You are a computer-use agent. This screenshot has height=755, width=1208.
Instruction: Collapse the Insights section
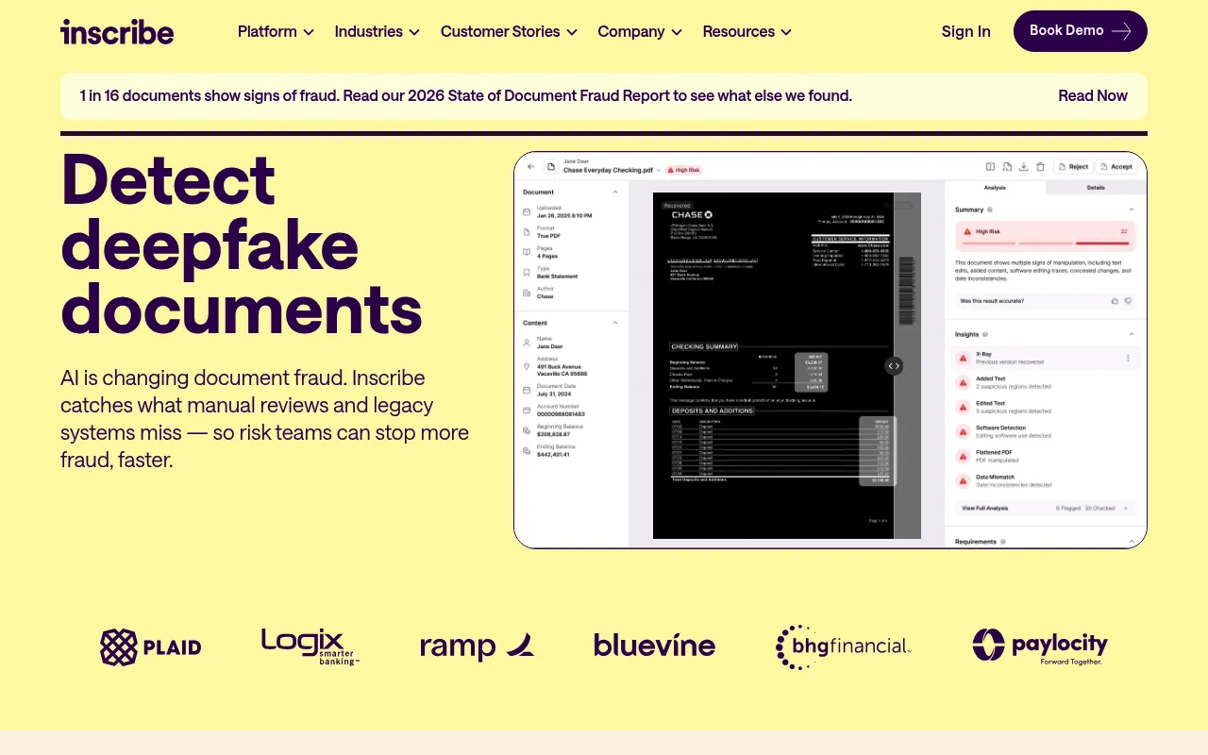pos(1132,334)
